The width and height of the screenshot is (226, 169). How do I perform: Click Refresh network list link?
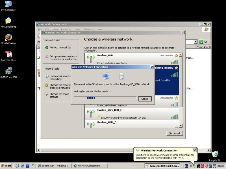click(60, 48)
